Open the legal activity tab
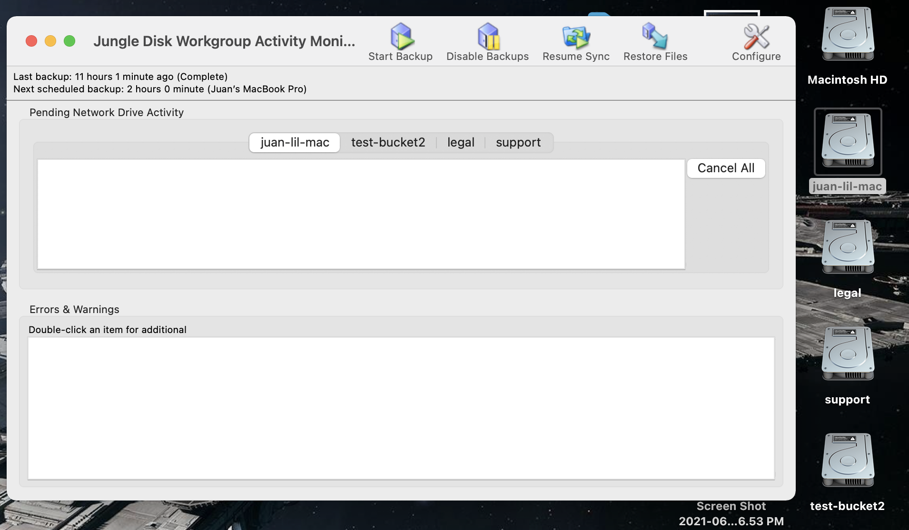 [460, 142]
